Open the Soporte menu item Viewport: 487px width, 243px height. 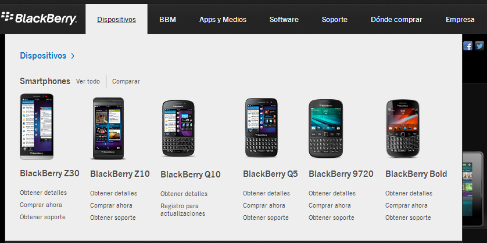[335, 20]
